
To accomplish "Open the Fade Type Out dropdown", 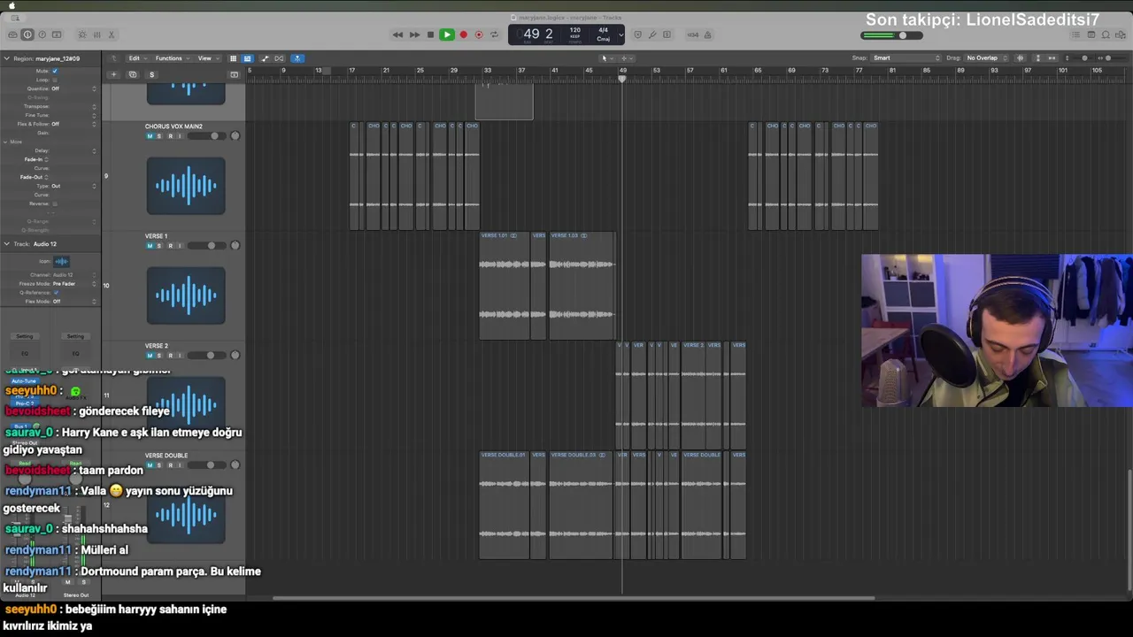I will (73, 186).
